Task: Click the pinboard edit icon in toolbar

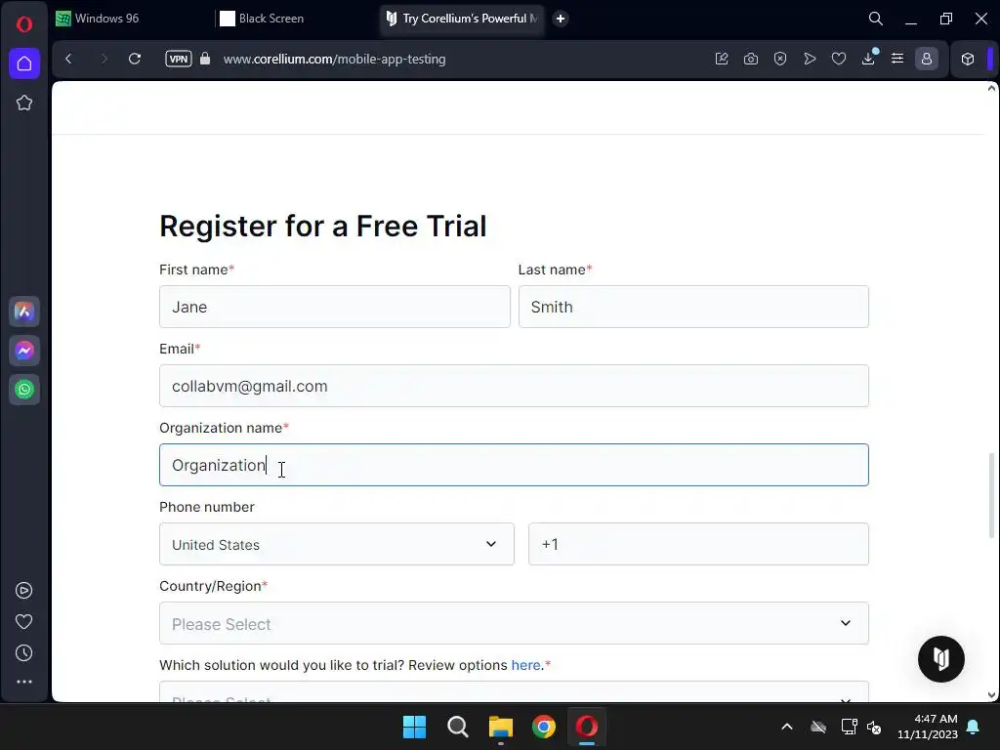Action: tap(722, 59)
